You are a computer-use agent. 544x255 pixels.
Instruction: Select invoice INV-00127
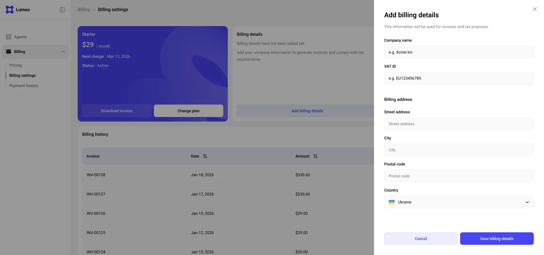coord(96,194)
